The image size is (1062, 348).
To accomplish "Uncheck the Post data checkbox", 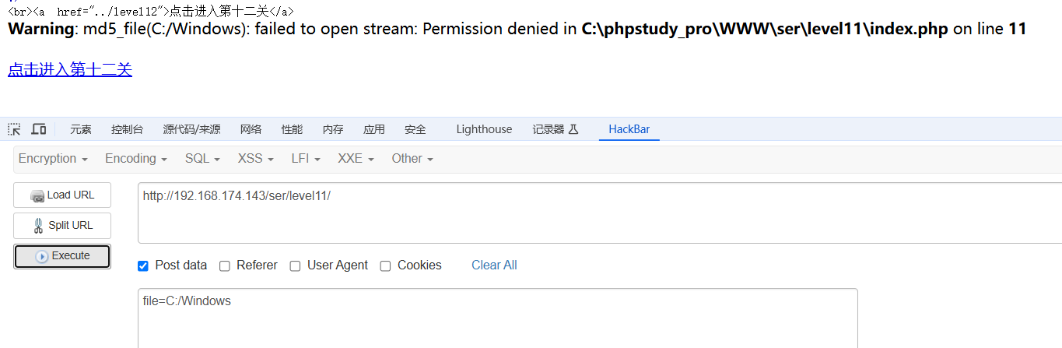I will [x=143, y=266].
